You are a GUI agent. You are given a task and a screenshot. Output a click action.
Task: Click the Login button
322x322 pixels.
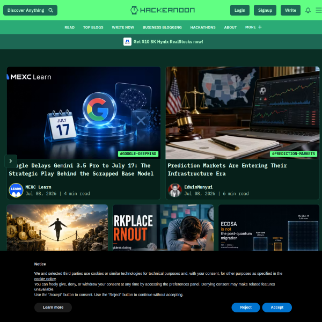tap(240, 10)
